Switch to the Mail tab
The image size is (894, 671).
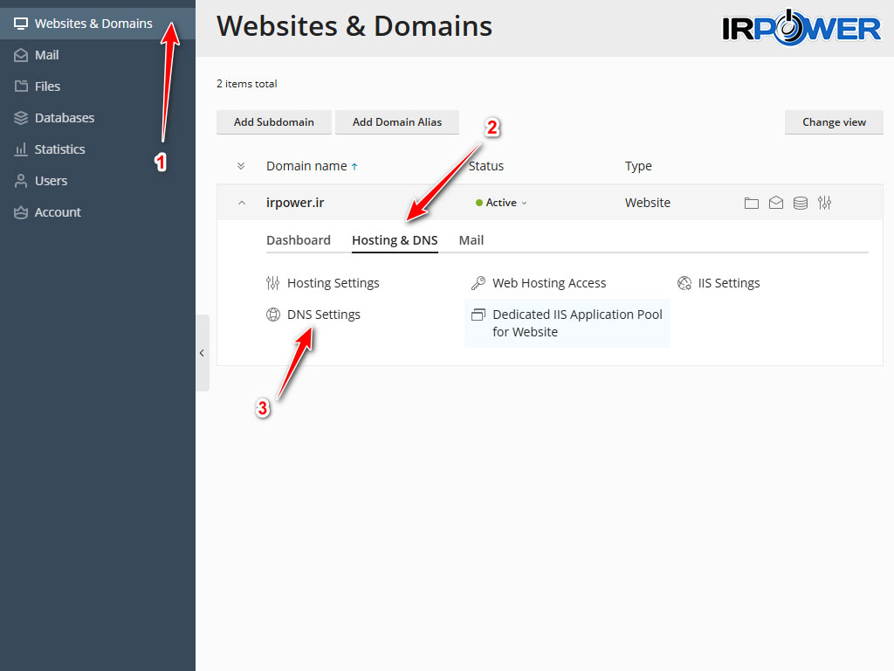click(x=471, y=239)
